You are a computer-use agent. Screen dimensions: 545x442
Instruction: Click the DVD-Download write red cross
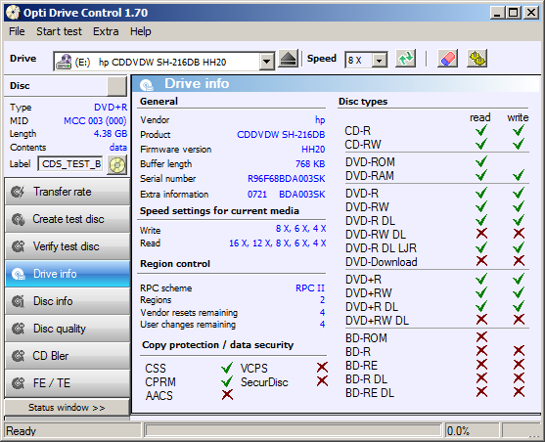[x=519, y=261]
